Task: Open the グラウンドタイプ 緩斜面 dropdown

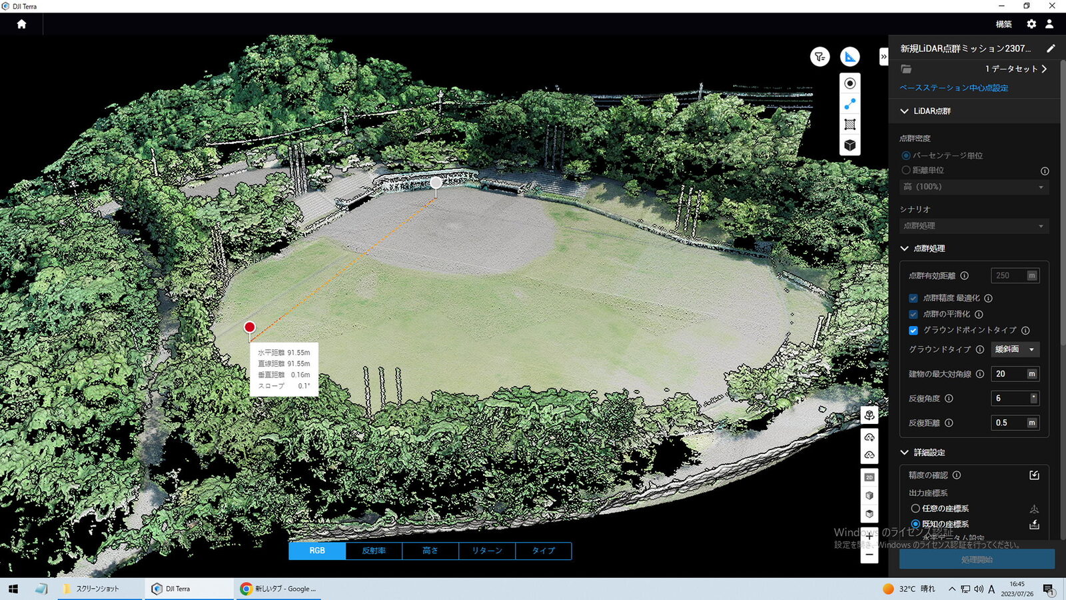Action: pos(1015,349)
